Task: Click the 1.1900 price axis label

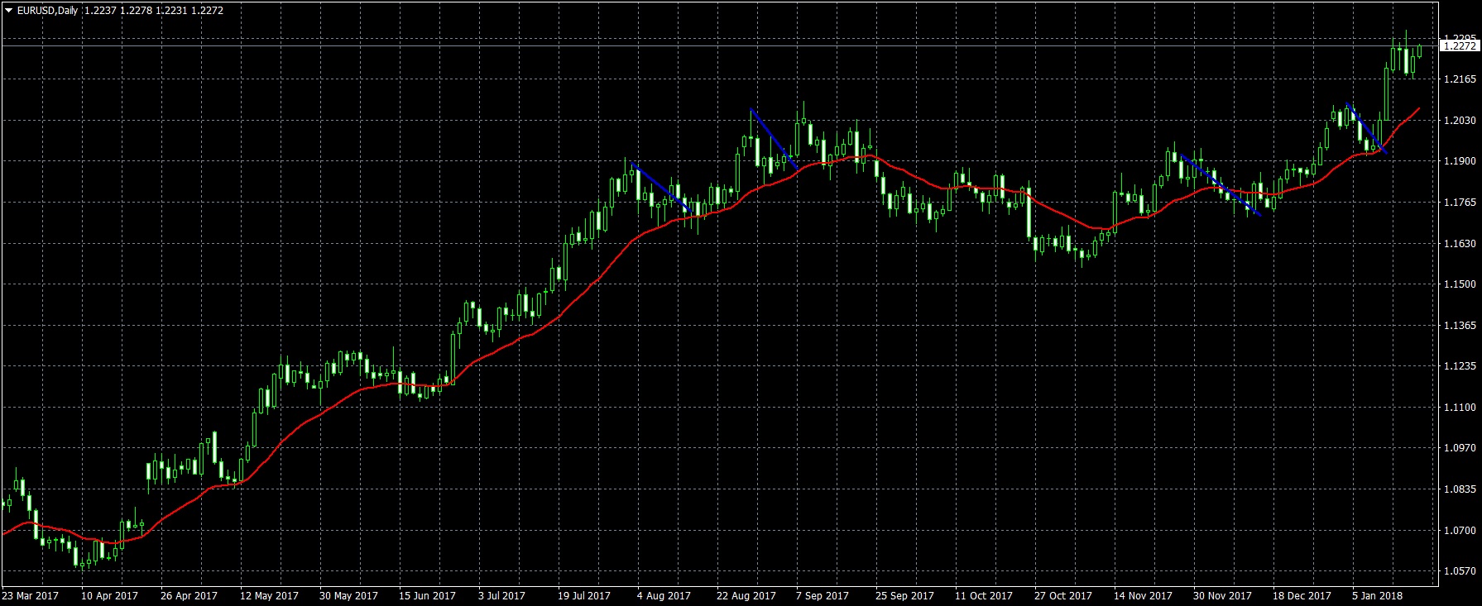Action: click(1460, 161)
